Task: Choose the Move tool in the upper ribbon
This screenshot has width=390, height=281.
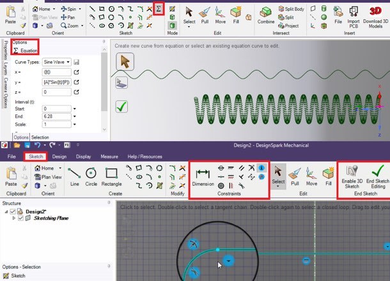Action: point(220,15)
